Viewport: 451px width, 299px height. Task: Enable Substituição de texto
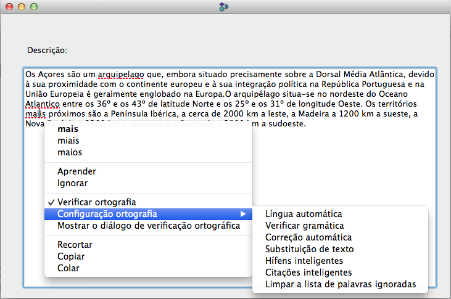coord(309,249)
